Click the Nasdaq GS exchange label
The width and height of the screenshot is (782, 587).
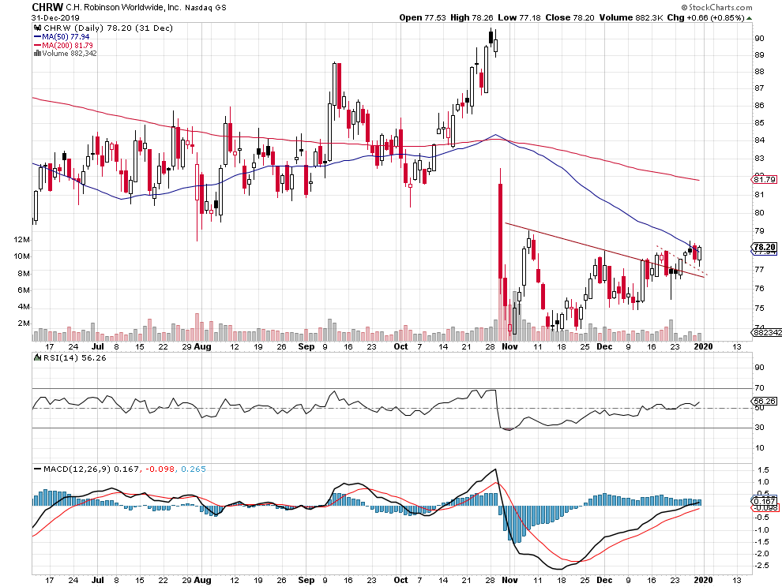pyautogui.click(x=205, y=7)
